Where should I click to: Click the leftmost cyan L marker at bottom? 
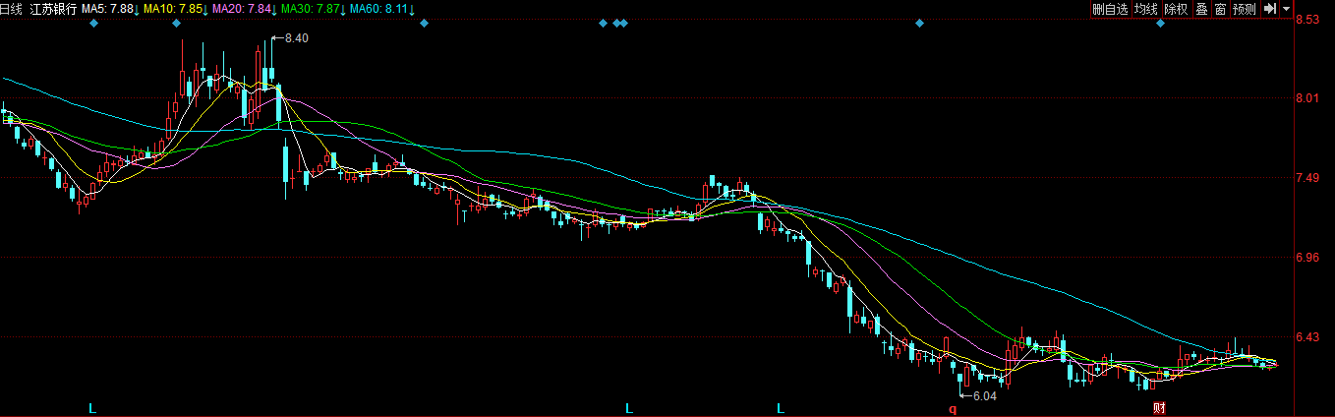point(93,408)
